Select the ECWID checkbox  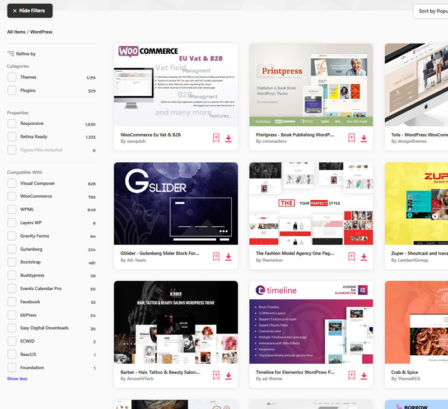12,341
